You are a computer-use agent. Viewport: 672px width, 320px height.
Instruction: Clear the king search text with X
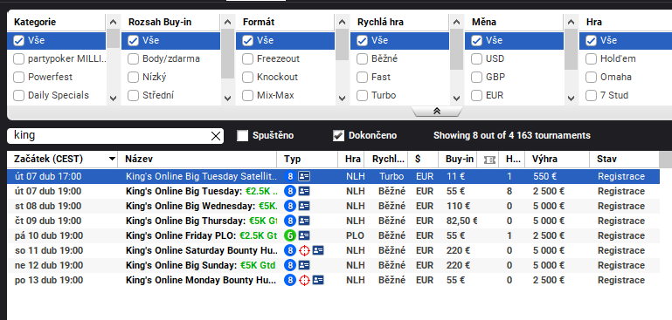tap(216, 136)
